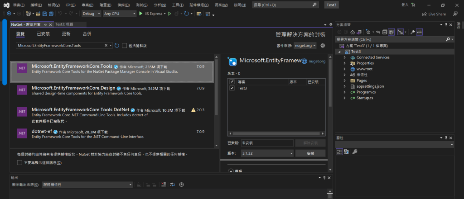Toggle Include prerelease checkbox

(125, 46)
